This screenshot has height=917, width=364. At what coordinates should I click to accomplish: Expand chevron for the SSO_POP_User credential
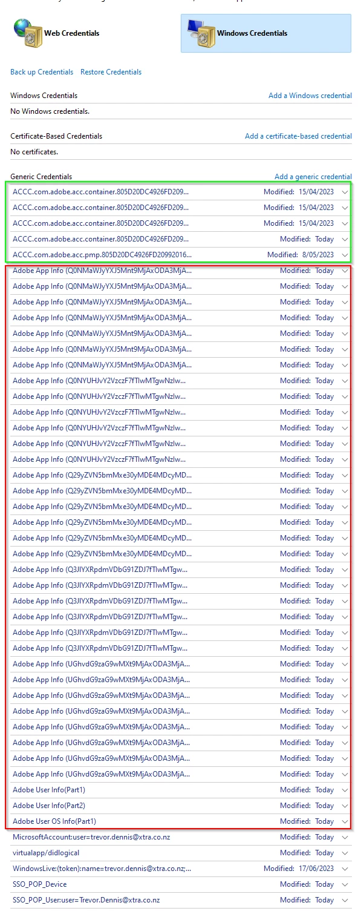click(x=345, y=900)
